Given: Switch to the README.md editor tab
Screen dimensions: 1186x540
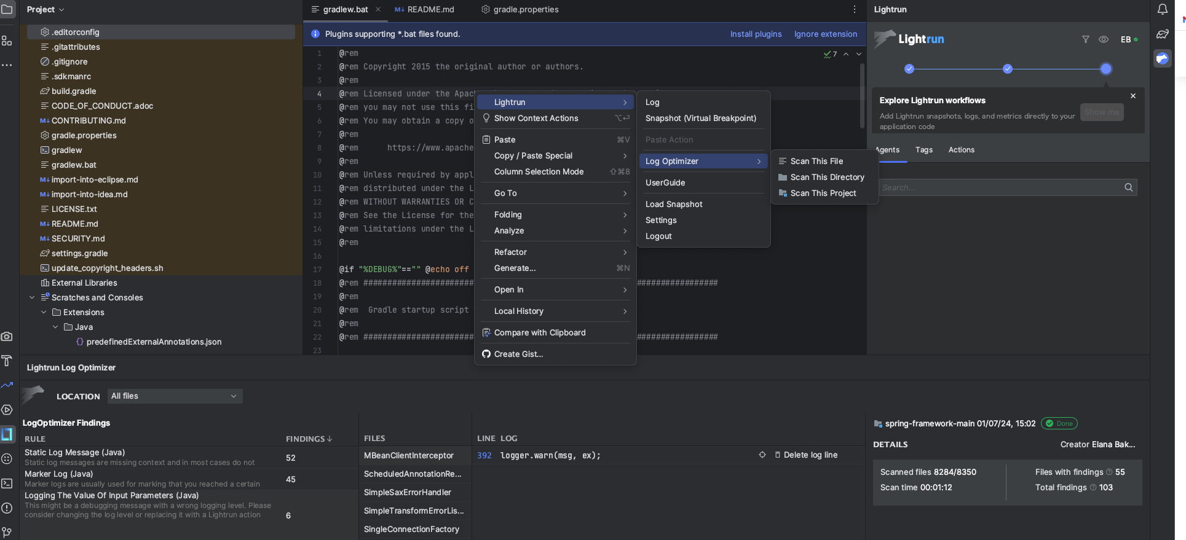Looking at the screenshot, I should [x=430, y=9].
